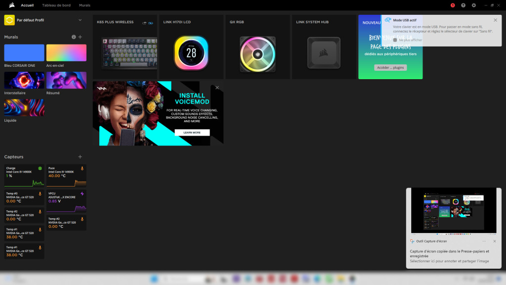Select the Arc-en-ciel rainbow mural
The height and width of the screenshot is (285, 506).
67,52
